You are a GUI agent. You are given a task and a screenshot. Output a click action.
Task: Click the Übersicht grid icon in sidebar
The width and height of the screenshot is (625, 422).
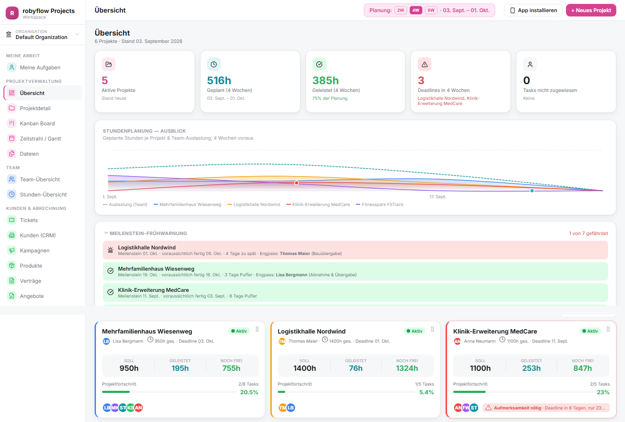[x=12, y=93]
